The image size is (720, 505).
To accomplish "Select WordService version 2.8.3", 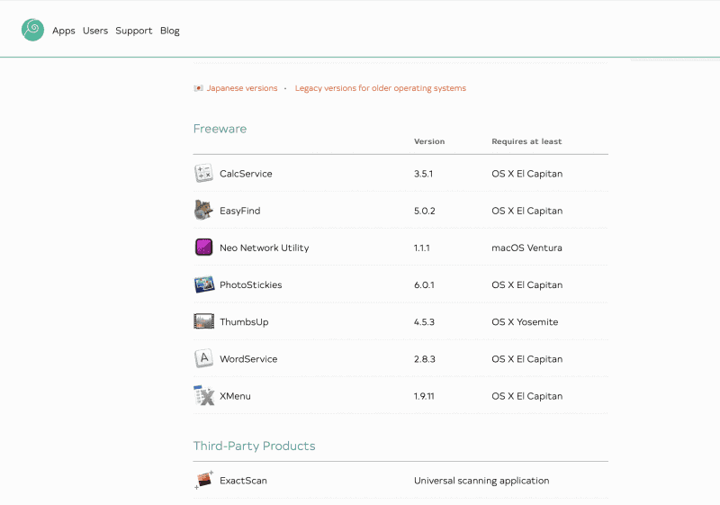I will (x=424, y=359).
